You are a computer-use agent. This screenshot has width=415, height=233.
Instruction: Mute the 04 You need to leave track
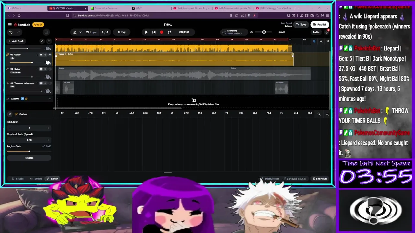[41, 83]
